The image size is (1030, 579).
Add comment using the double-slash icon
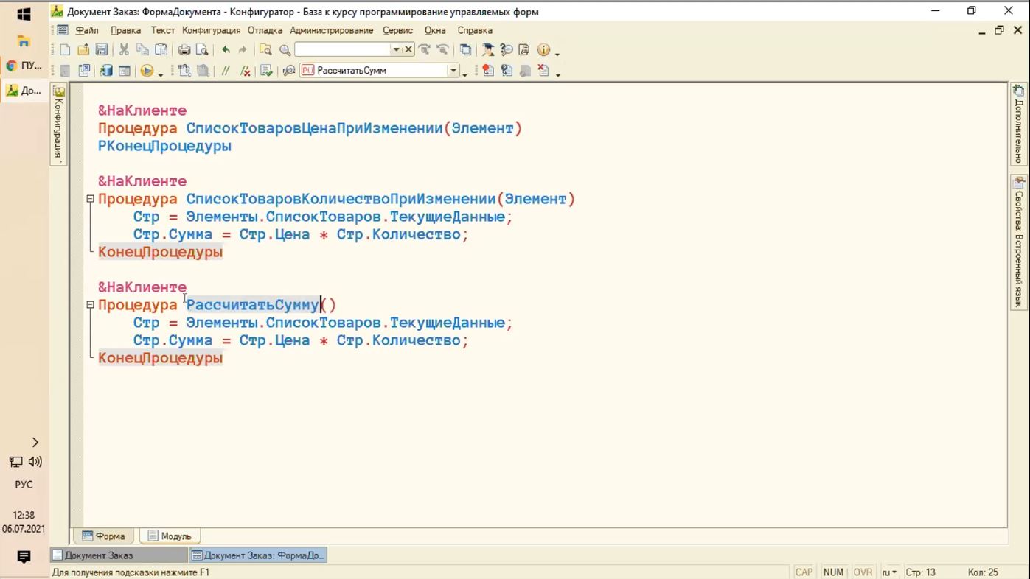click(x=226, y=71)
